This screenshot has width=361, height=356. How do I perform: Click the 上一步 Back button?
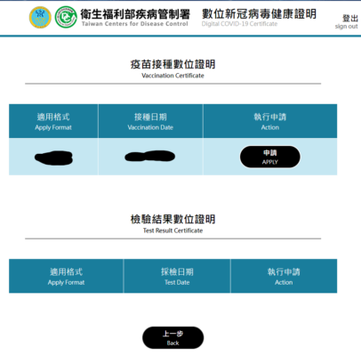(172, 337)
